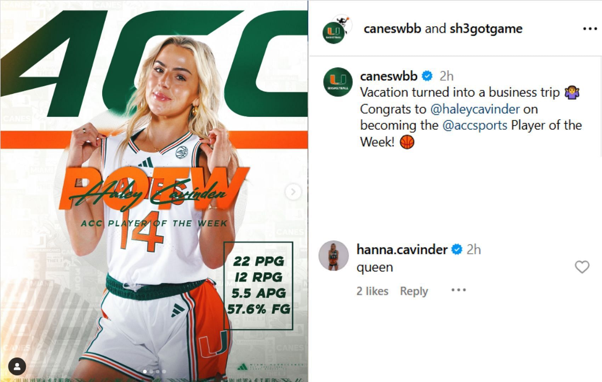View the 2 likes on the comment
The width and height of the screenshot is (602, 382).
point(372,291)
